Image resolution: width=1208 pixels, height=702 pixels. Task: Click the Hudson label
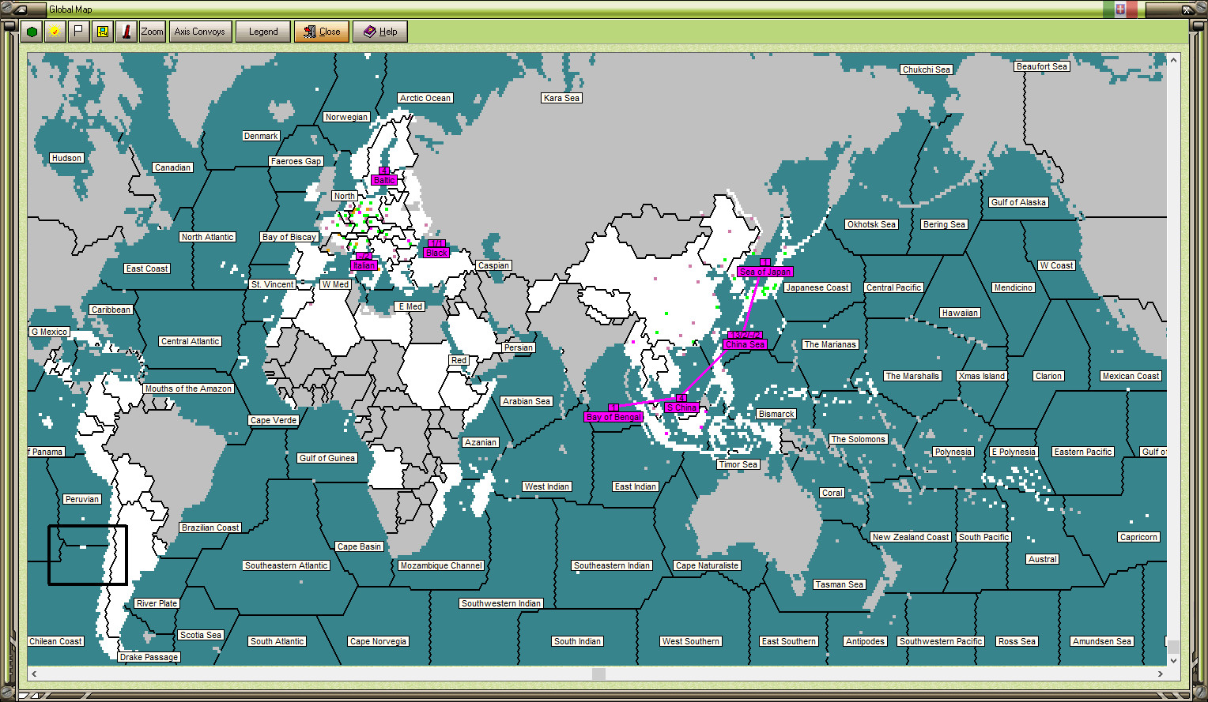pyautogui.click(x=66, y=158)
